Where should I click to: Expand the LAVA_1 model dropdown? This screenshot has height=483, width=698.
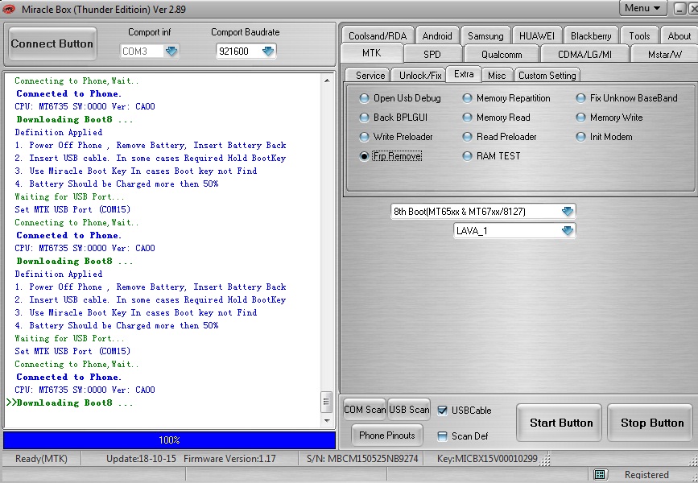pos(567,230)
